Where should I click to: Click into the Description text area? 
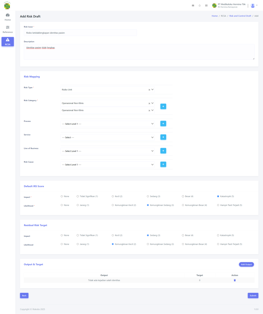139,52
